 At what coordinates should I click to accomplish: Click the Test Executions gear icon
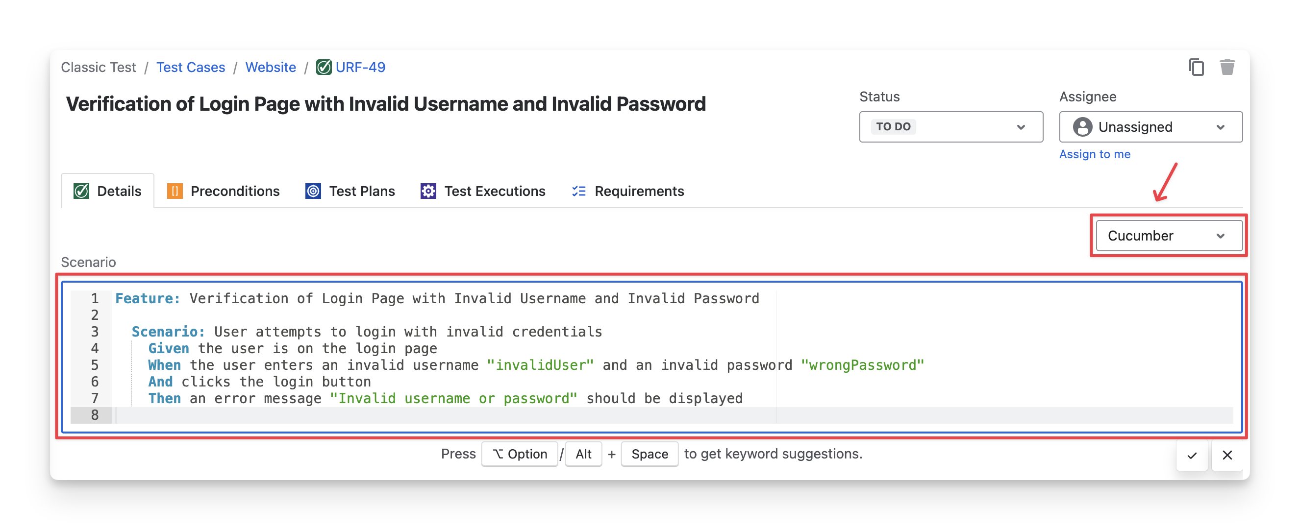pyautogui.click(x=428, y=191)
